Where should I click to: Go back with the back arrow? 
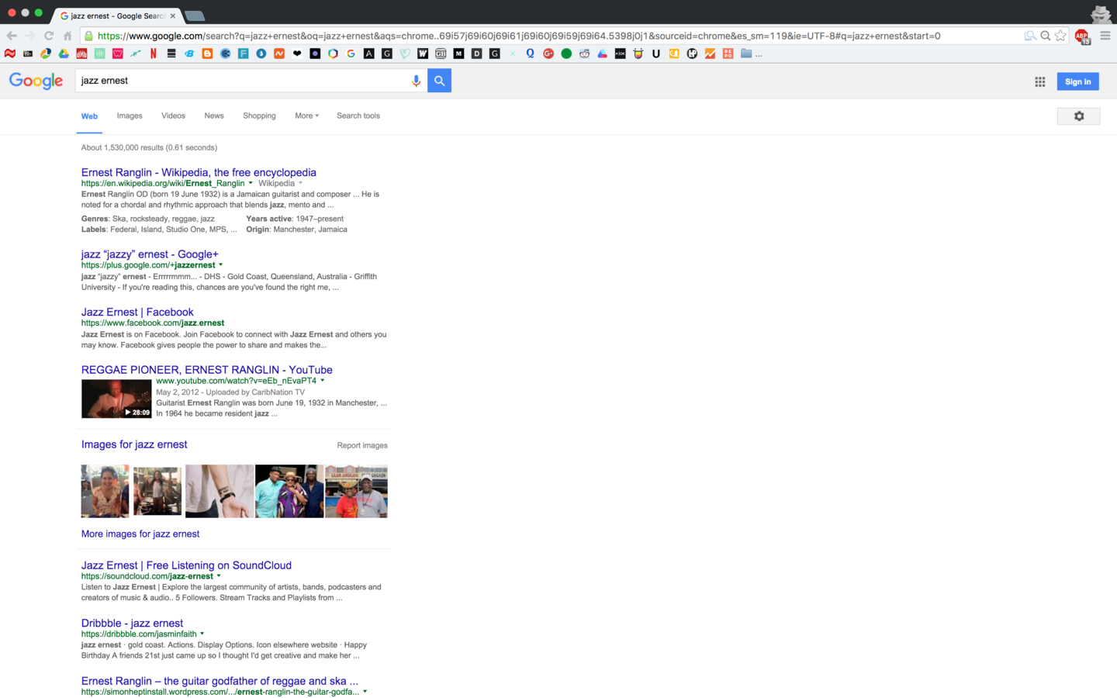[12, 36]
